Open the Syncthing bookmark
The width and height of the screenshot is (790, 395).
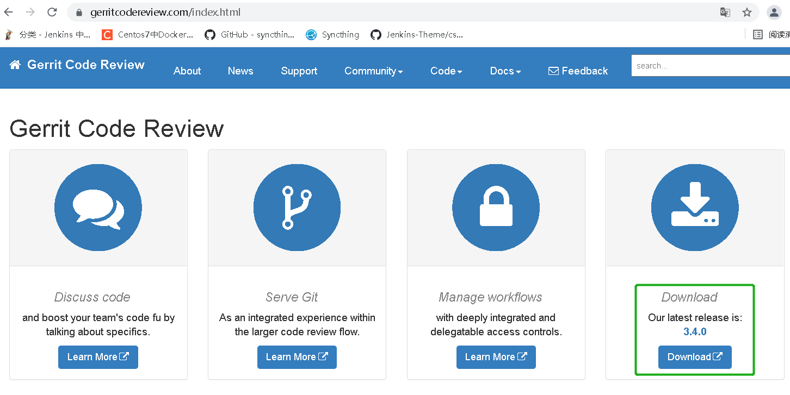click(332, 35)
